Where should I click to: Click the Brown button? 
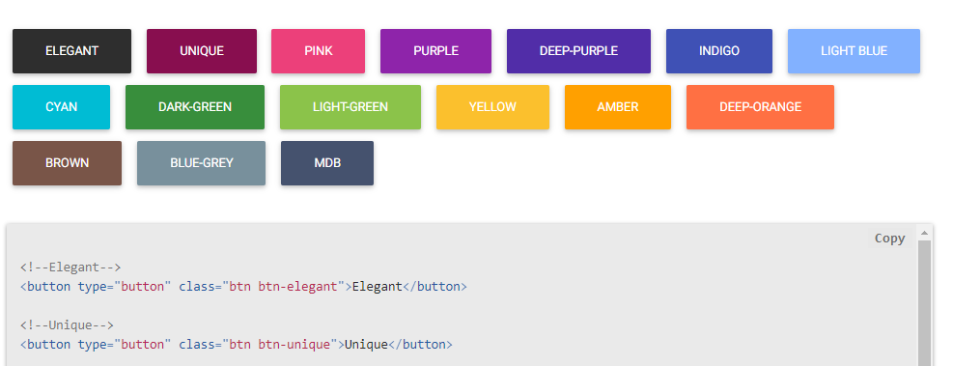tap(67, 163)
